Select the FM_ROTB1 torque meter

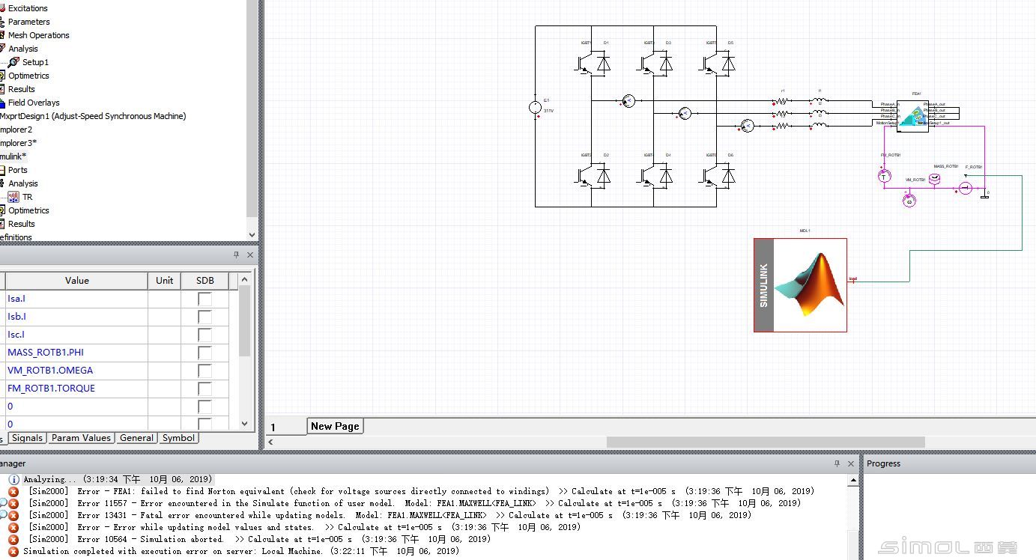pos(884,175)
